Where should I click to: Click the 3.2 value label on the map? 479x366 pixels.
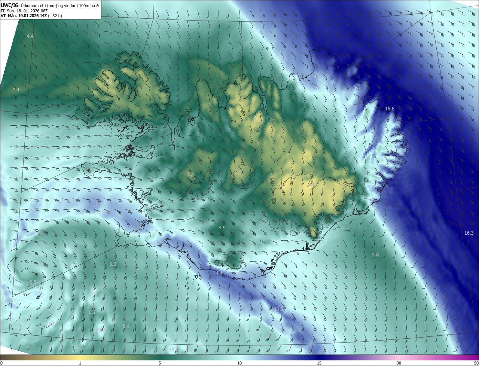[190, 175]
